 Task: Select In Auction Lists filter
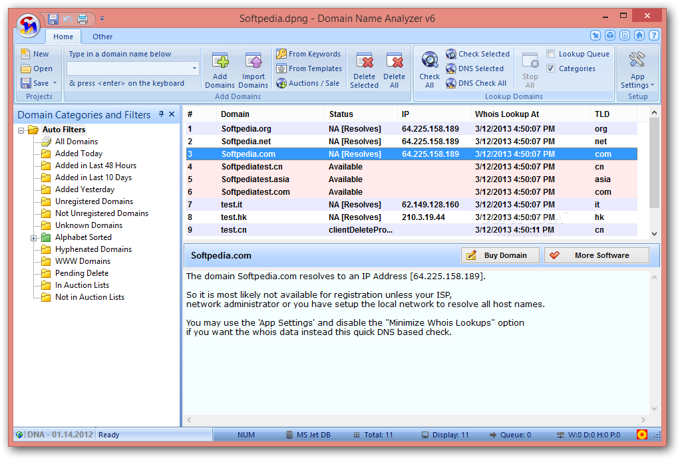click(x=82, y=285)
